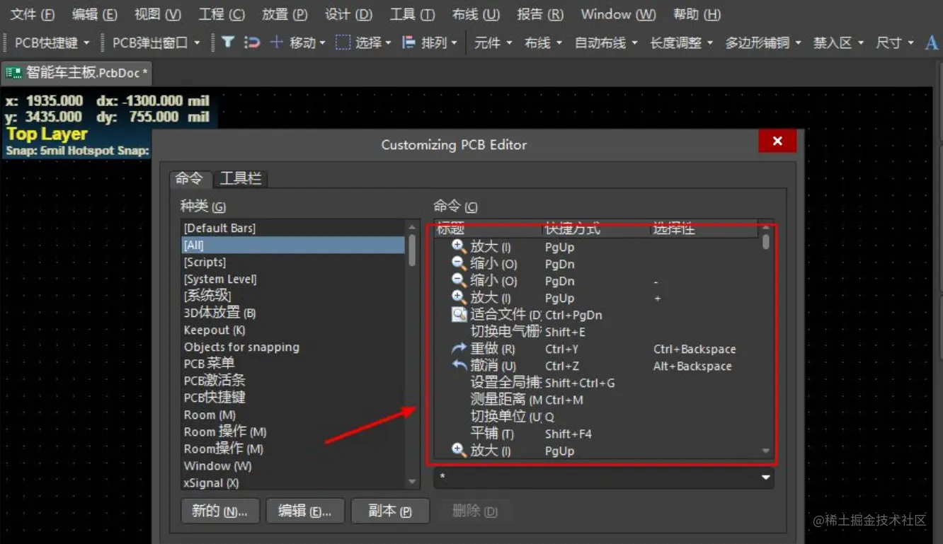Screen dimensions: 943x544
Task: Open the 工程 (C) menu
Action: [222, 14]
